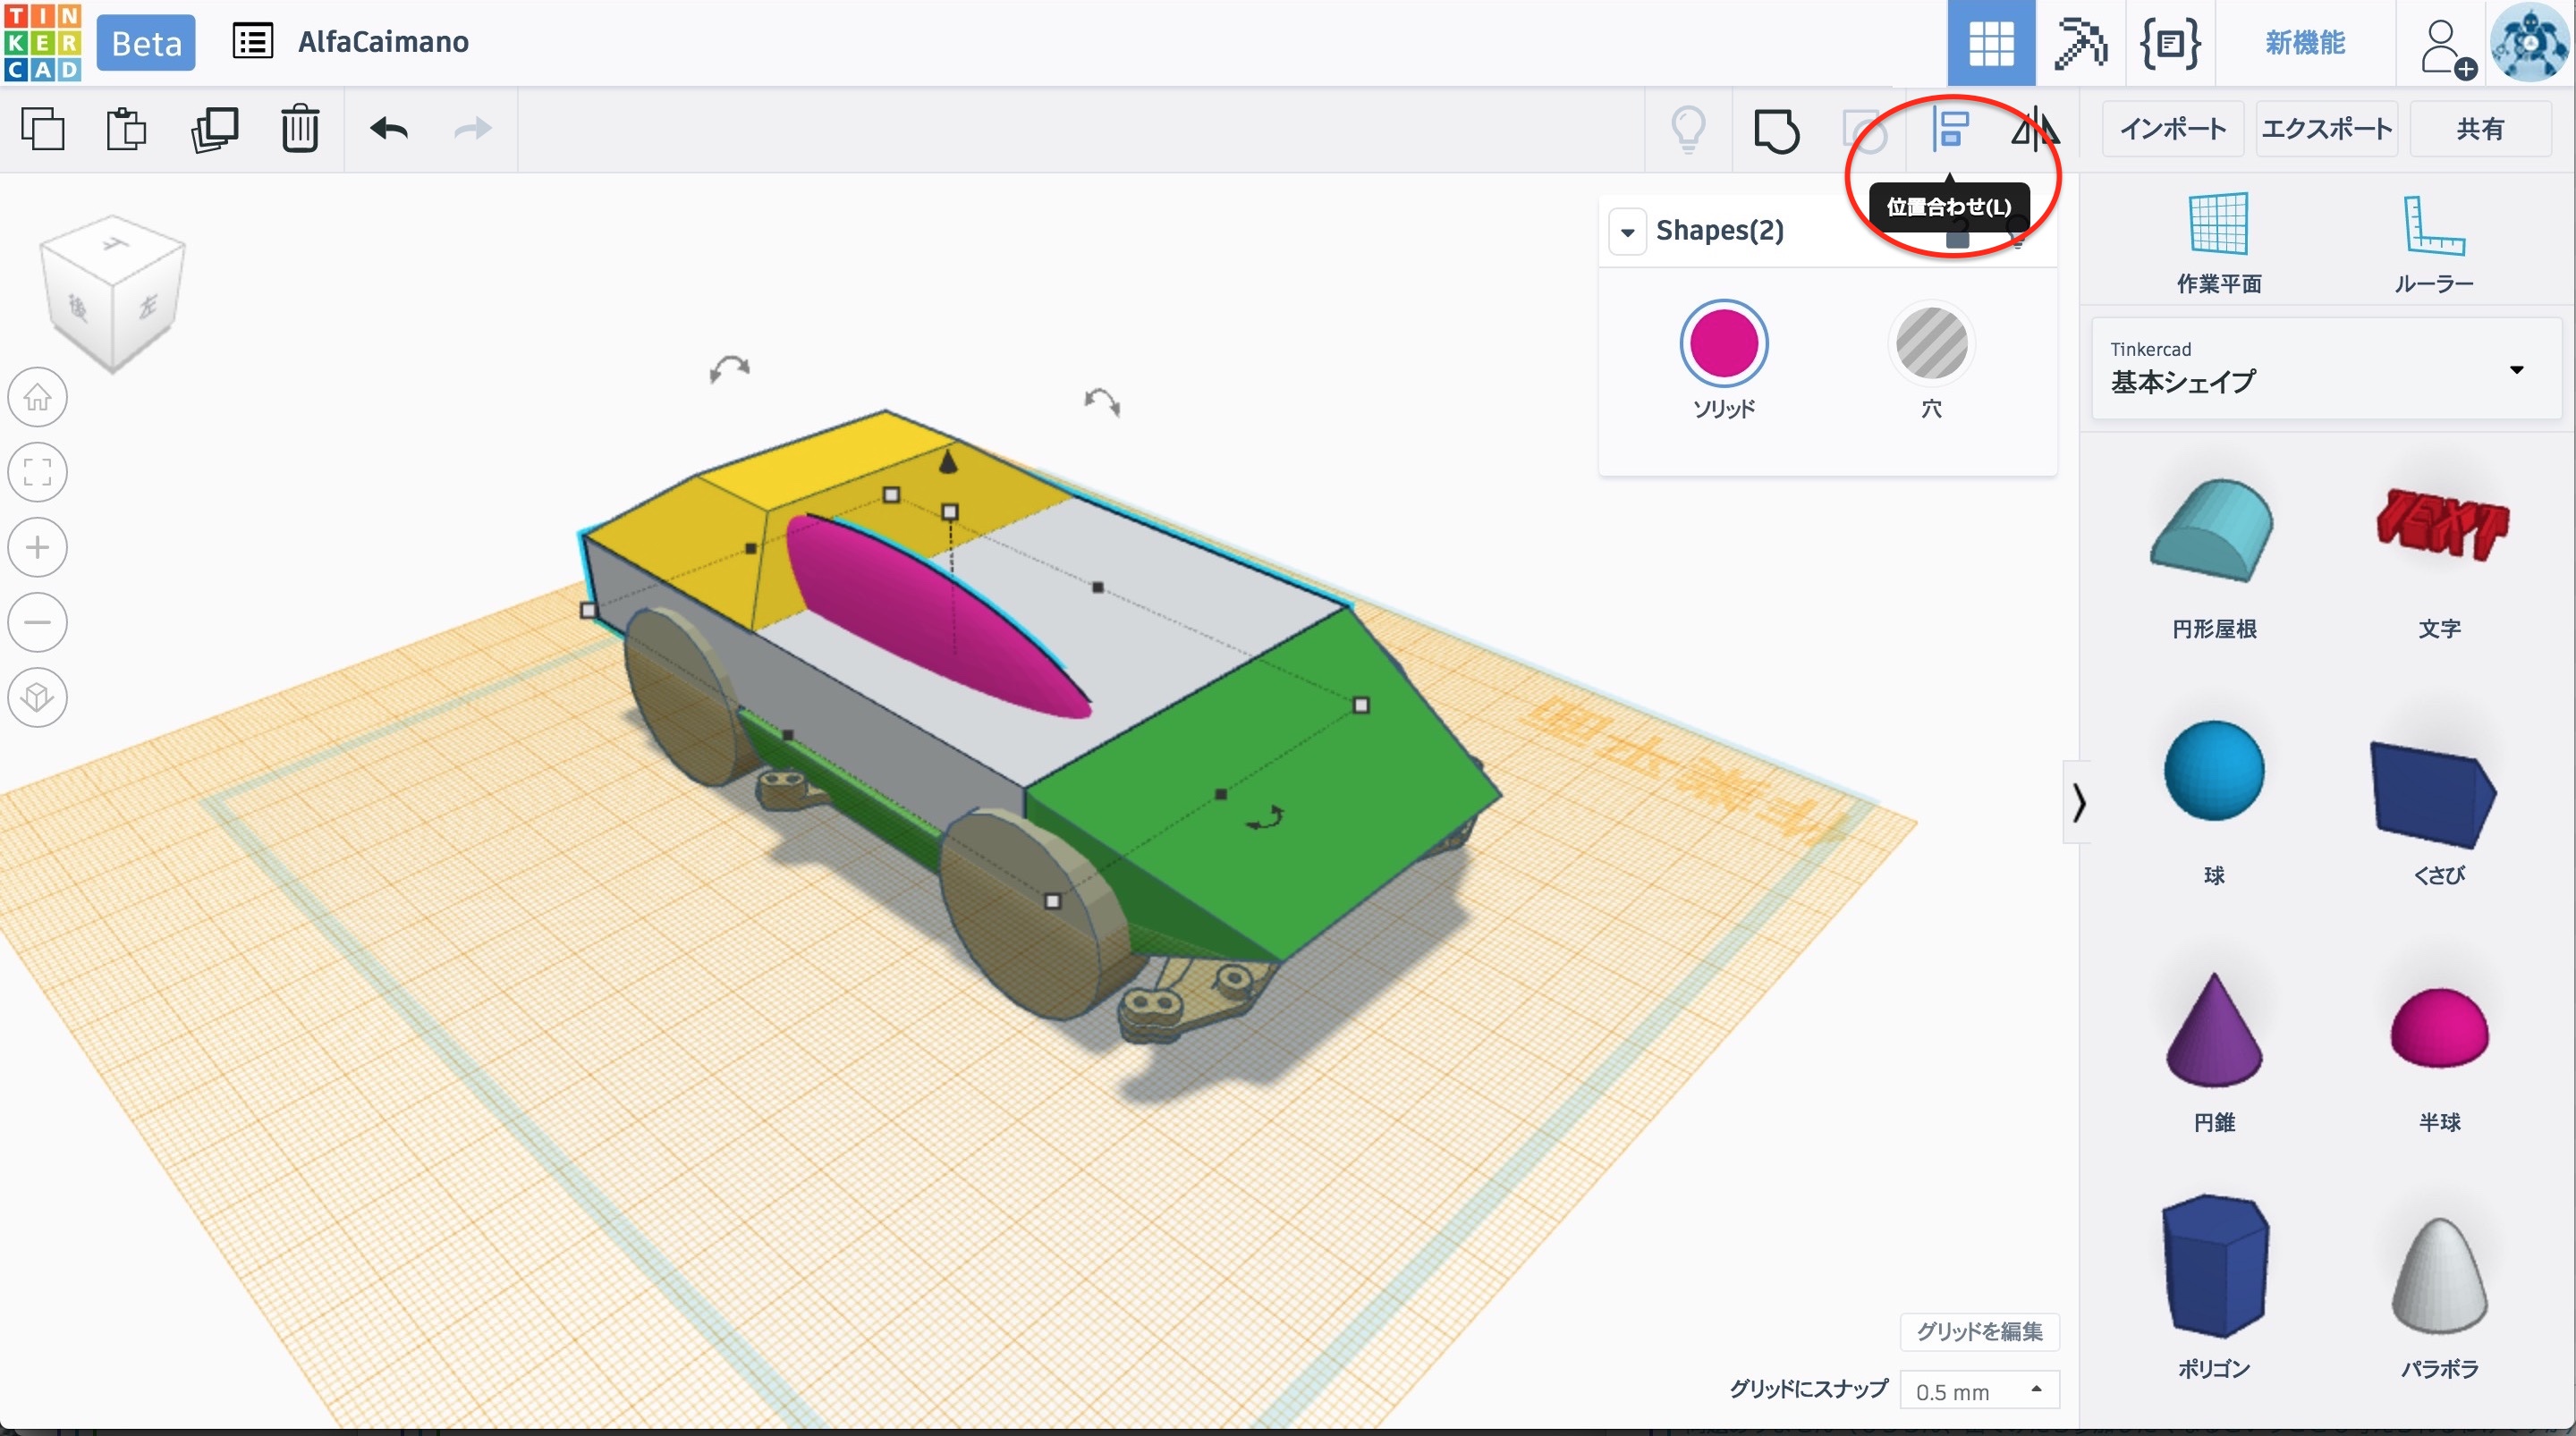Image resolution: width=2576 pixels, height=1436 pixels.
Task: Open the 新機能 what's new menu
Action: click(2304, 43)
